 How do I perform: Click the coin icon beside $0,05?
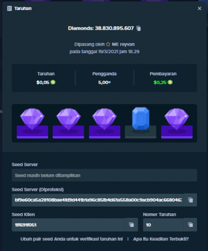(53, 82)
